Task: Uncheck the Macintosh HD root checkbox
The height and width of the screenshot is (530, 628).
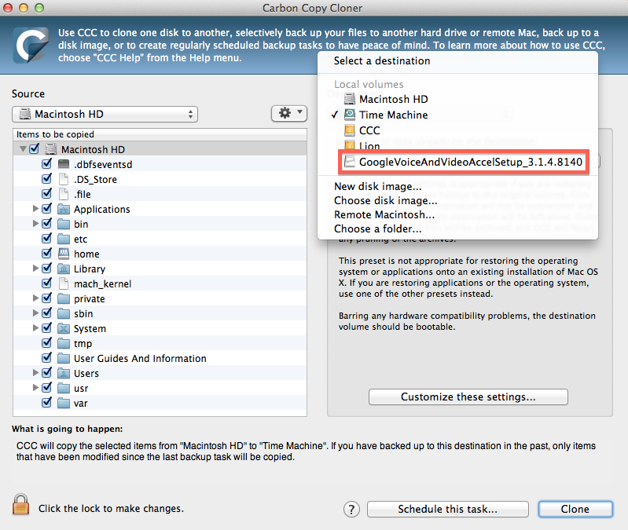Action: [35, 148]
